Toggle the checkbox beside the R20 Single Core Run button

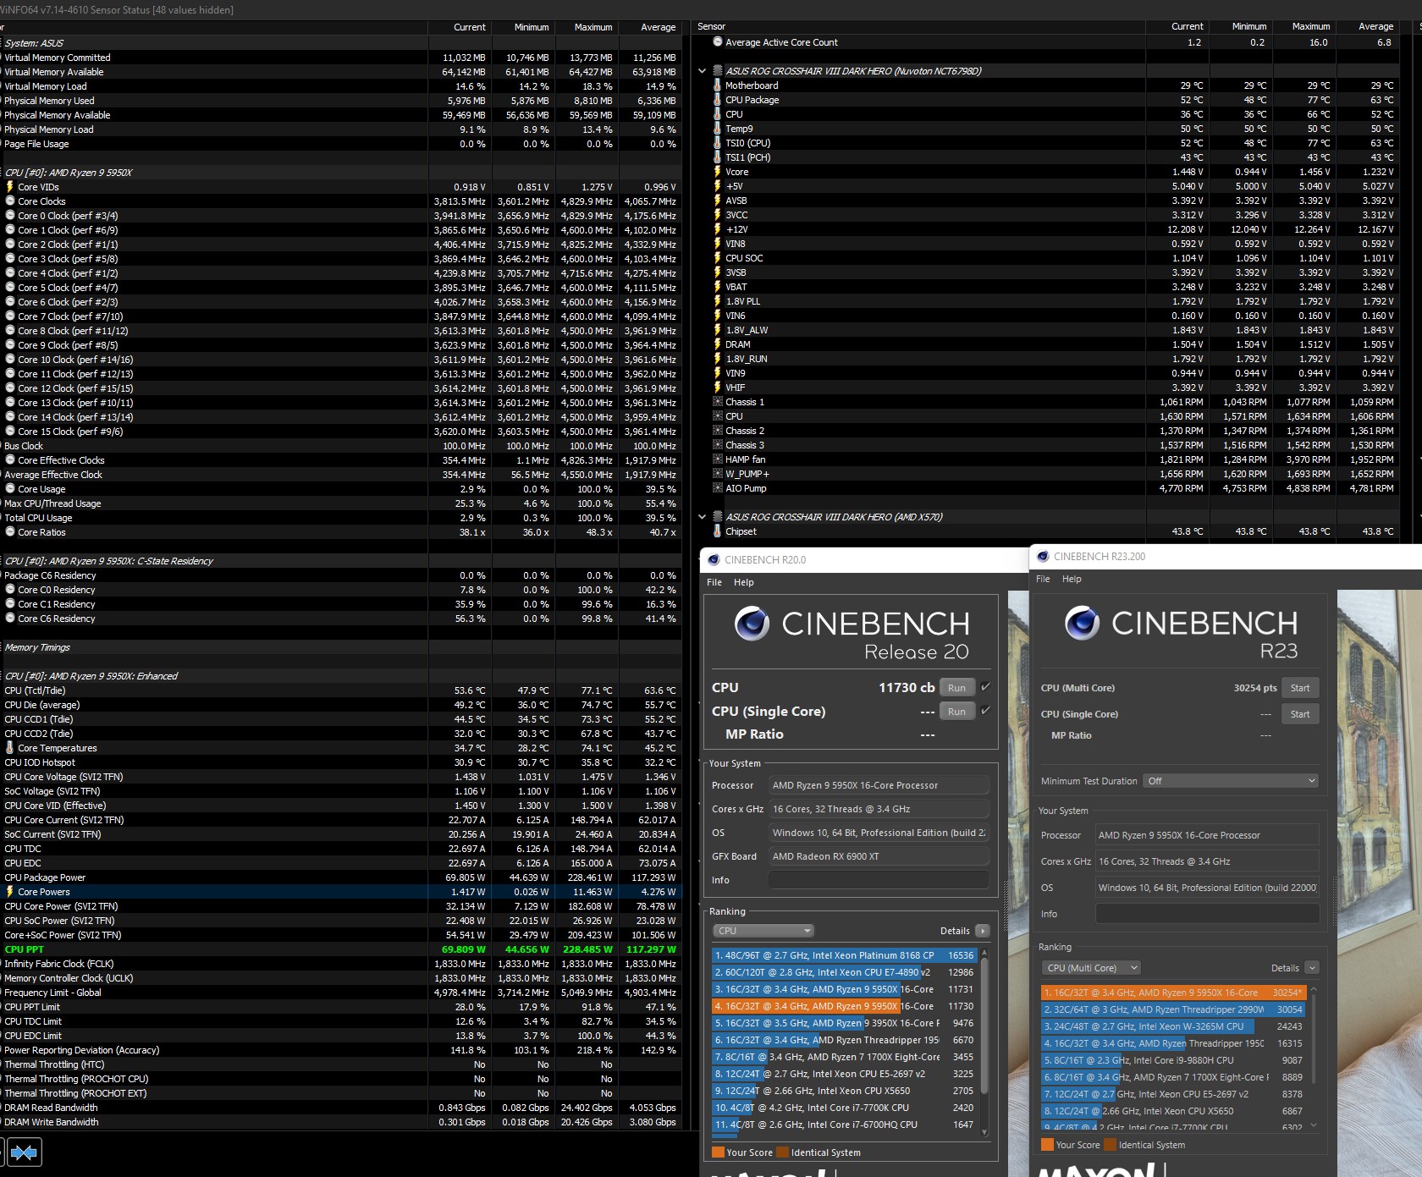pos(985,711)
